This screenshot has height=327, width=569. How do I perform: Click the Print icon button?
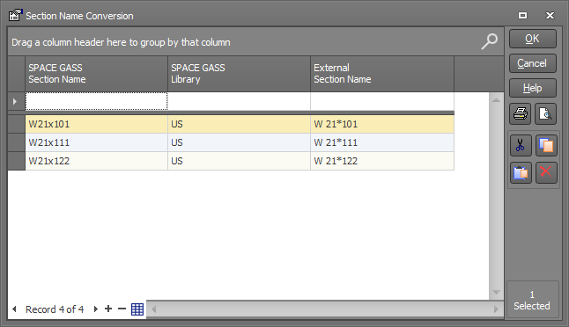click(521, 113)
